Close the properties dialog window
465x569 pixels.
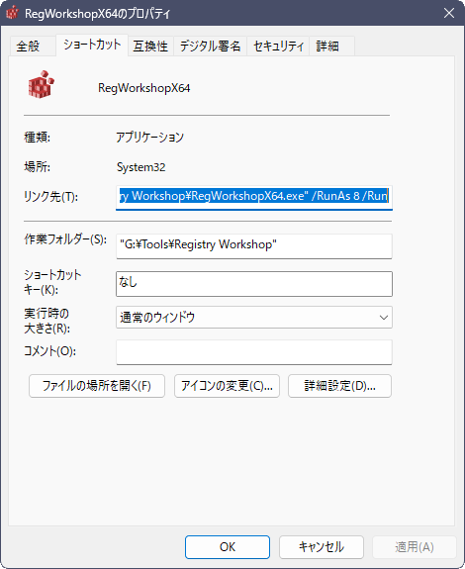click(x=449, y=13)
